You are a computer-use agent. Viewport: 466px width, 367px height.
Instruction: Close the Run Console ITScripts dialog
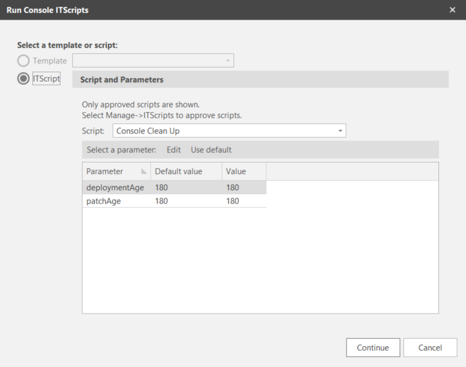point(453,10)
